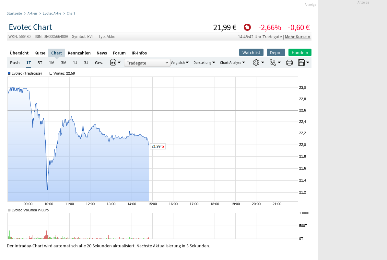This screenshot has height=260, width=387.
Task: Enable the Push live update mode
Action: pyautogui.click(x=15, y=63)
